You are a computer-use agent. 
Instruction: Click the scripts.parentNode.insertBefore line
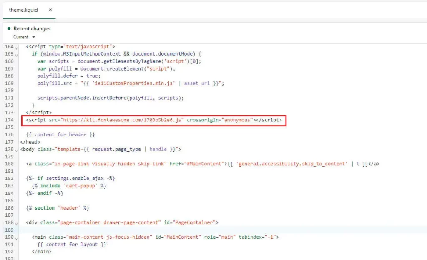tap(111, 98)
